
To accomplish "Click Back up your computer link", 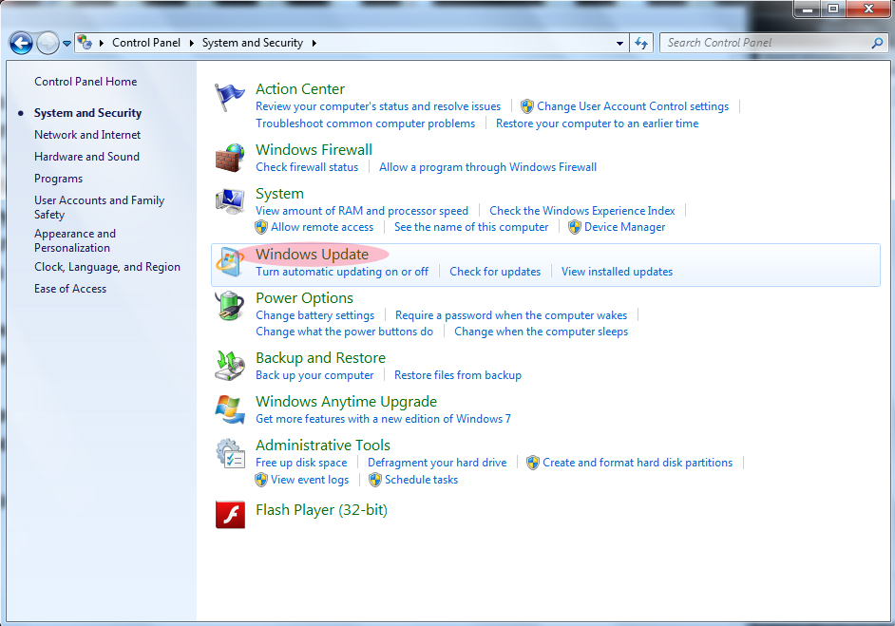I will pos(314,375).
